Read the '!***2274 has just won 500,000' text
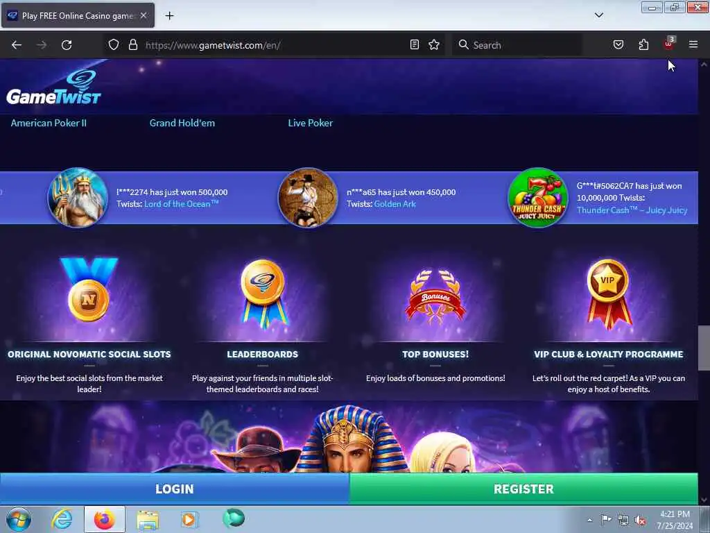 172,192
